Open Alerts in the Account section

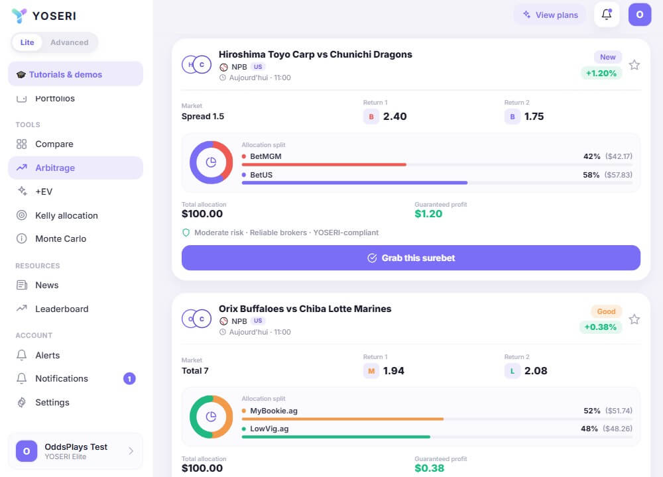point(76,355)
